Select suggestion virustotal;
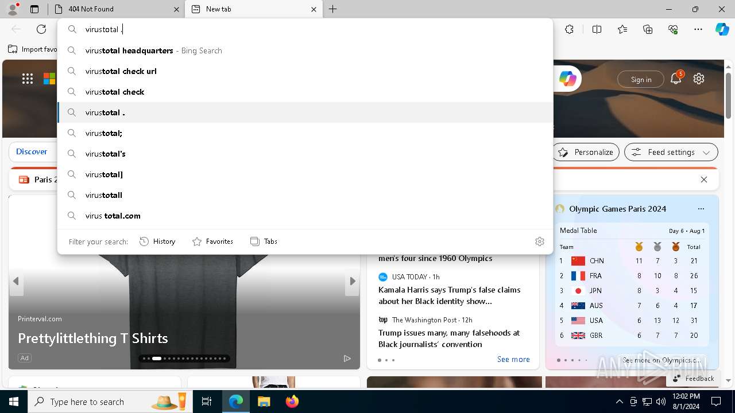This screenshot has height=413, width=735. pyautogui.click(x=305, y=133)
